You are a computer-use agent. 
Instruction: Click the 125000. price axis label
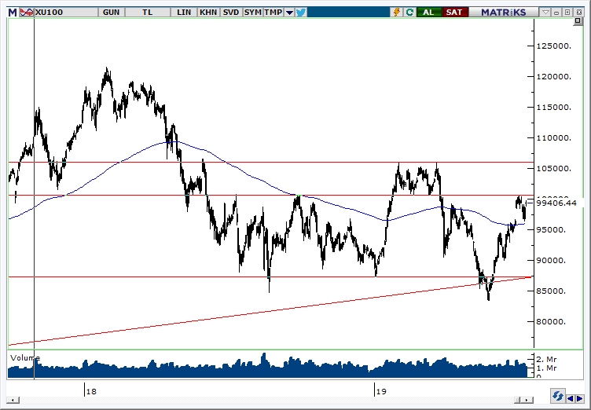(554, 46)
